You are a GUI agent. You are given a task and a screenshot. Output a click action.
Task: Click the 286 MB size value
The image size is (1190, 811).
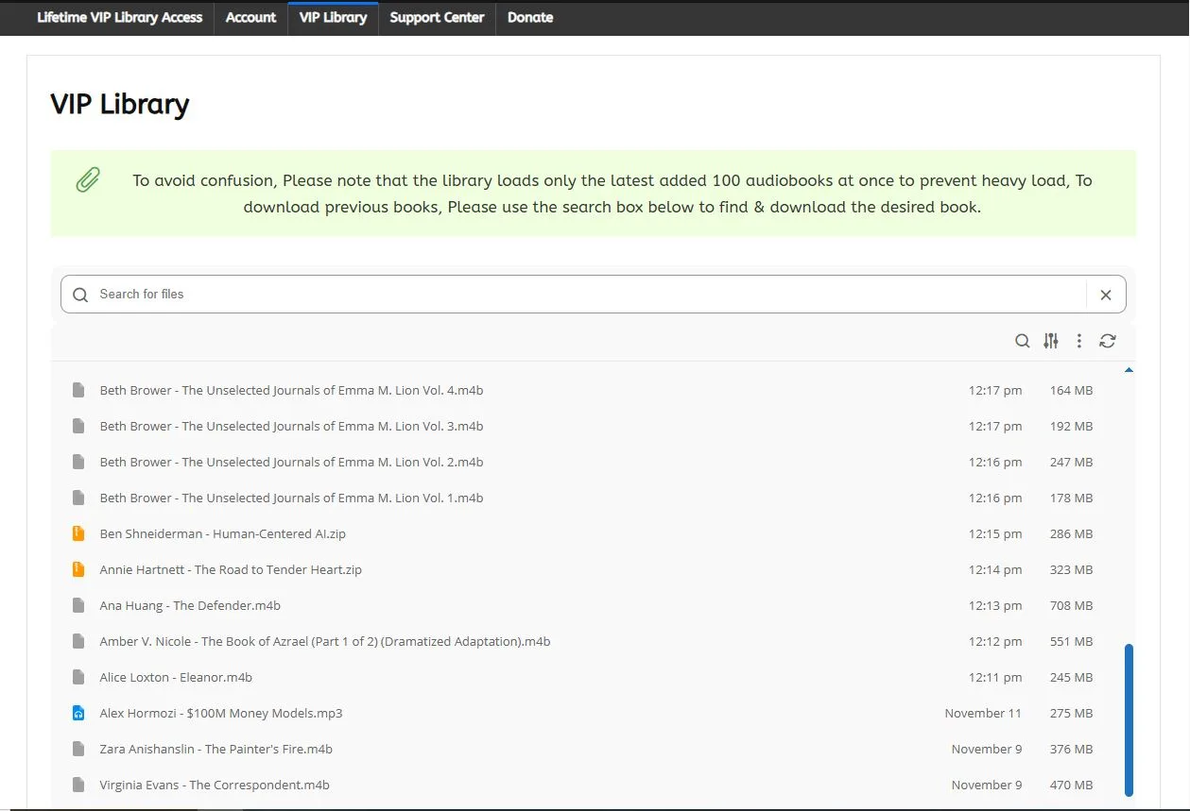click(1071, 533)
